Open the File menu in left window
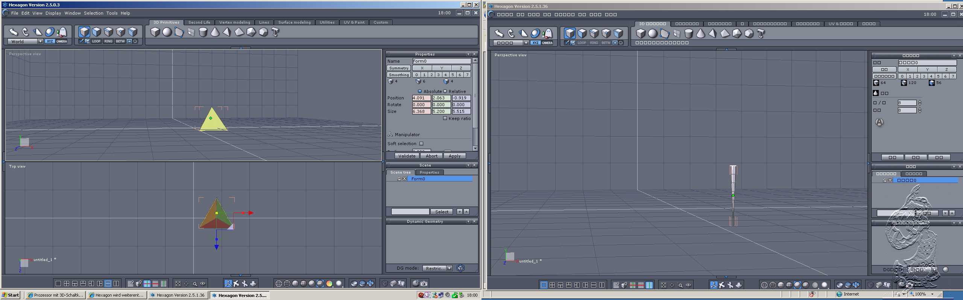This screenshot has height=300, width=963. pos(15,13)
